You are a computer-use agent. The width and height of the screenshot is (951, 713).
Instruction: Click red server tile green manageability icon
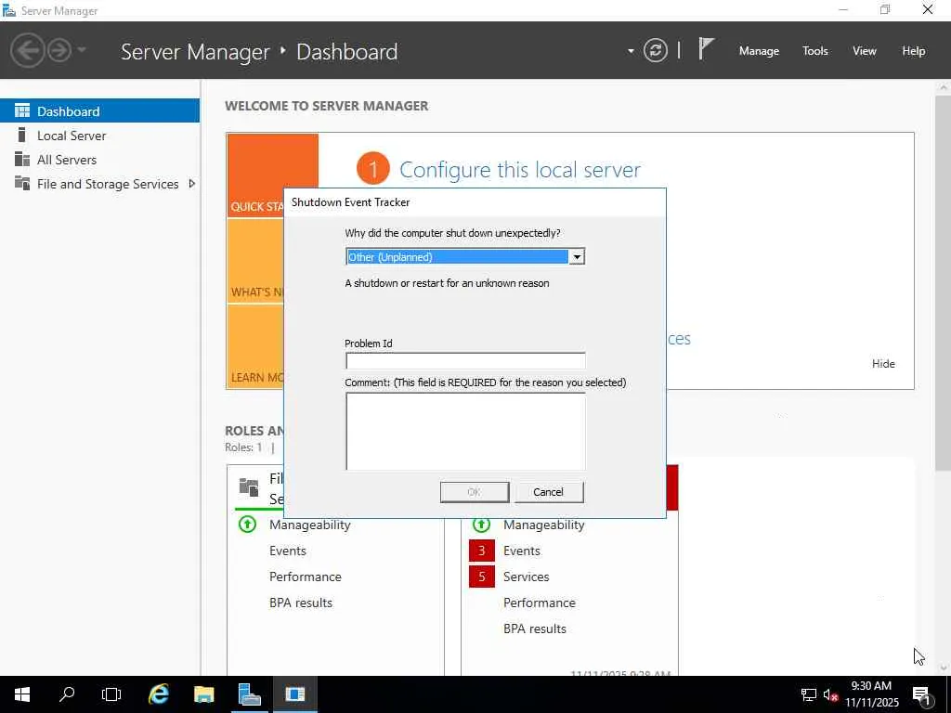[482, 524]
